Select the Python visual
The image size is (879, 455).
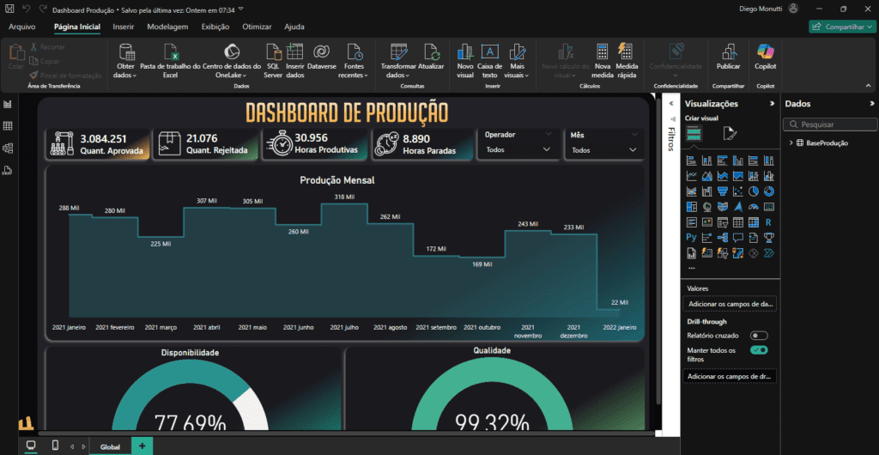click(692, 237)
